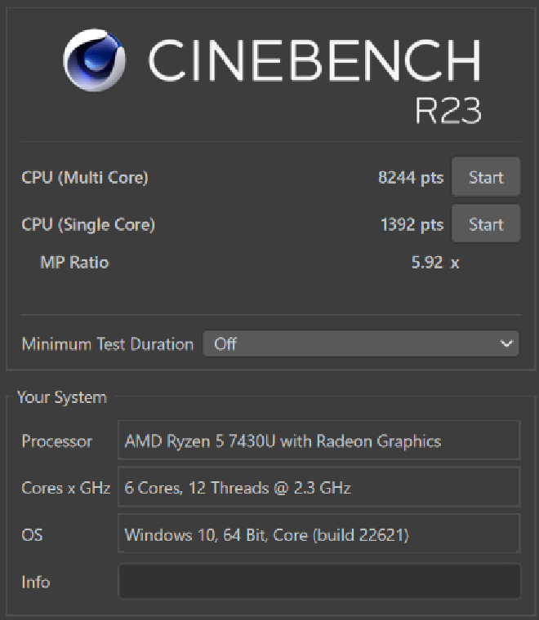Click the 1392 pts single core score

[412, 224]
